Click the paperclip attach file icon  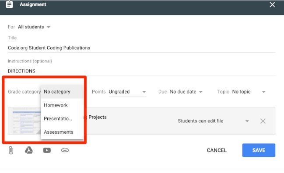click(x=11, y=150)
